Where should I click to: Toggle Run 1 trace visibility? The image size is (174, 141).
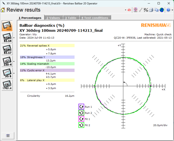[81, 107]
